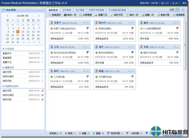
Task: Open the 安排手术的患者 tab
Action: pos(96,10)
